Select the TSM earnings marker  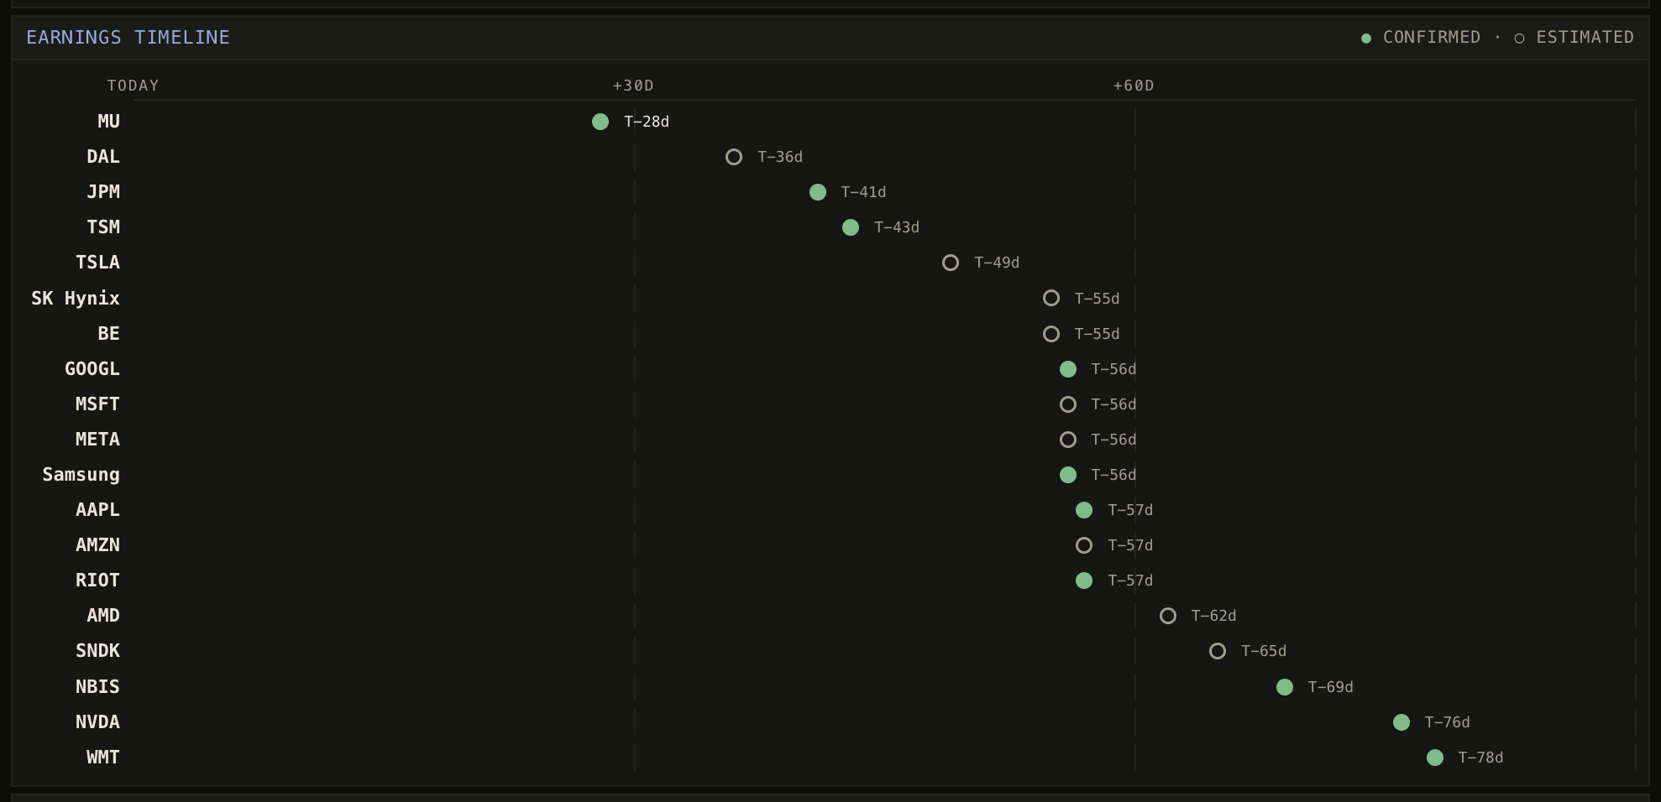[x=851, y=227]
